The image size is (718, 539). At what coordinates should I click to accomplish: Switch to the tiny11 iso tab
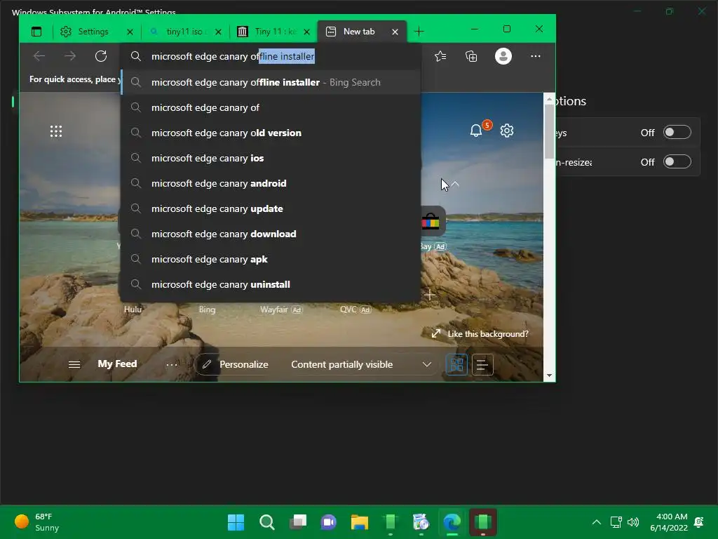pyautogui.click(x=185, y=32)
